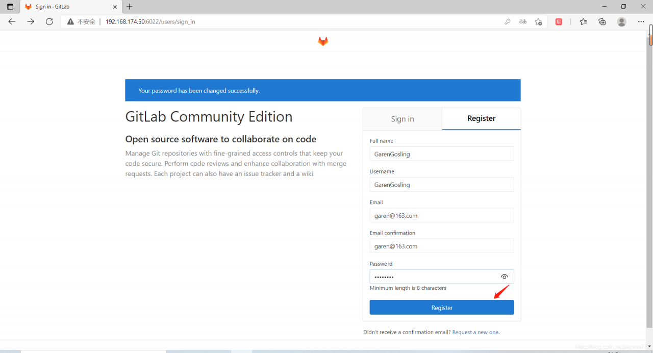Click the red extension icon
Screen dimensions: 653x353
[x=559, y=21]
